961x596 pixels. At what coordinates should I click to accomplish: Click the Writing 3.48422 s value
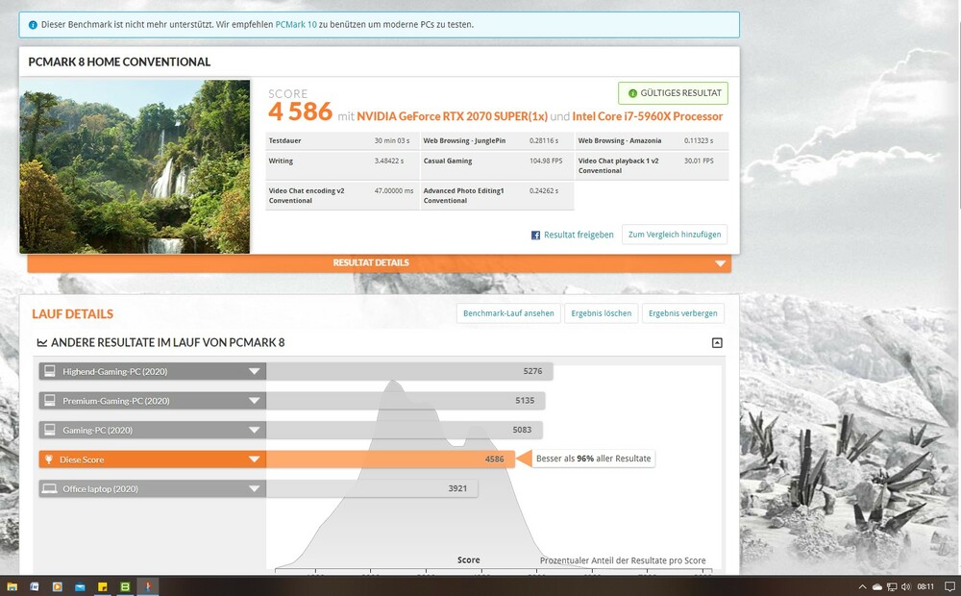(x=389, y=161)
